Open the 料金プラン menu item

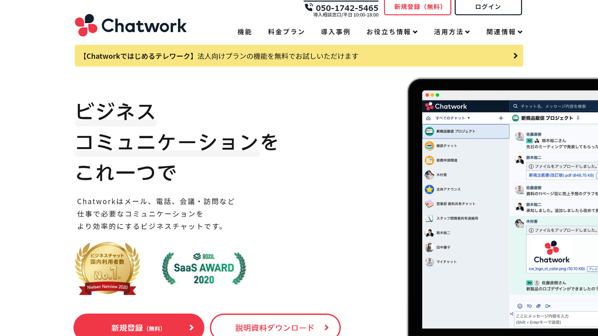point(286,32)
